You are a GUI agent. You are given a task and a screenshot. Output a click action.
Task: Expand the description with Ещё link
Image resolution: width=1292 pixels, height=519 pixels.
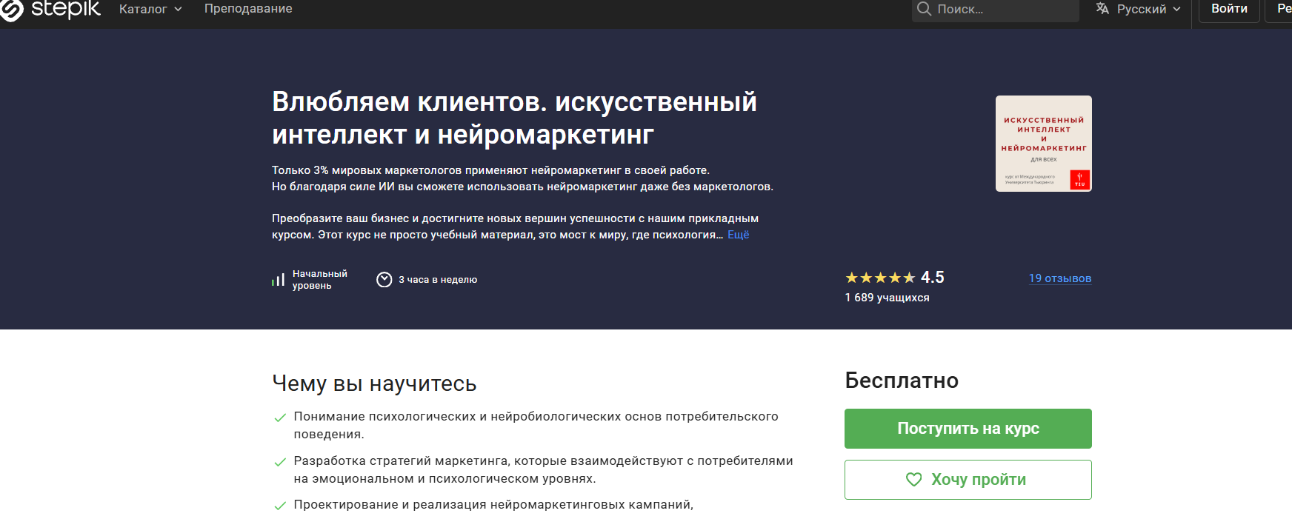point(738,235)
